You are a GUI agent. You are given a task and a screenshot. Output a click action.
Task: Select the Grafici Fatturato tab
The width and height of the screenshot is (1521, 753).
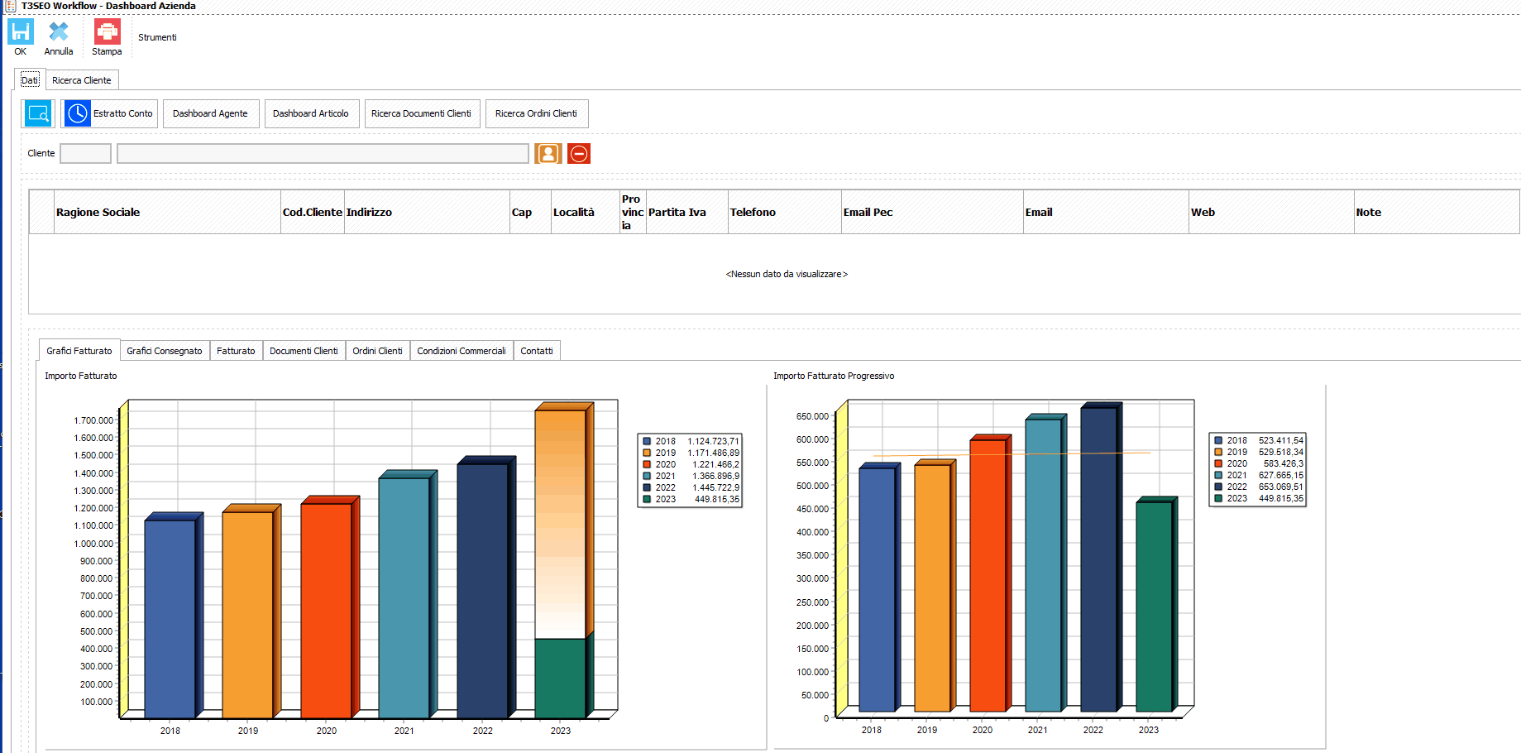click(79, 351)
